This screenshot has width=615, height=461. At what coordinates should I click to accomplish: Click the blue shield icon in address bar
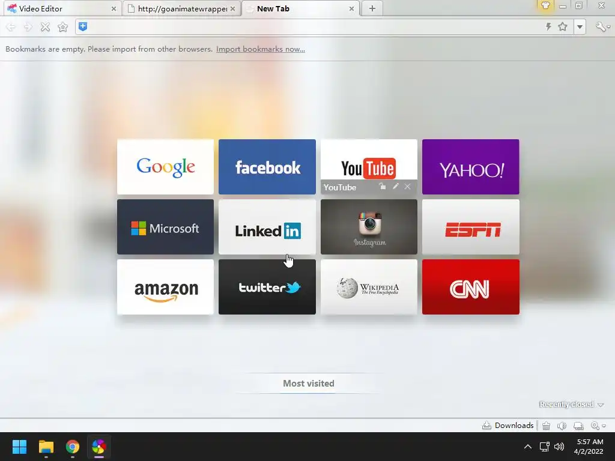click(83, 26)
